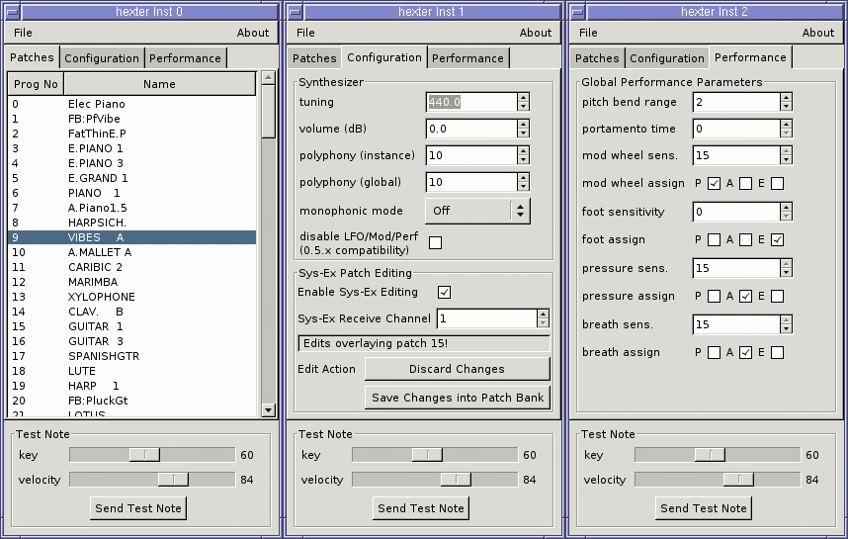
Task: Open File menu in hexter Inst 1
Action: (x=305, y=33)
